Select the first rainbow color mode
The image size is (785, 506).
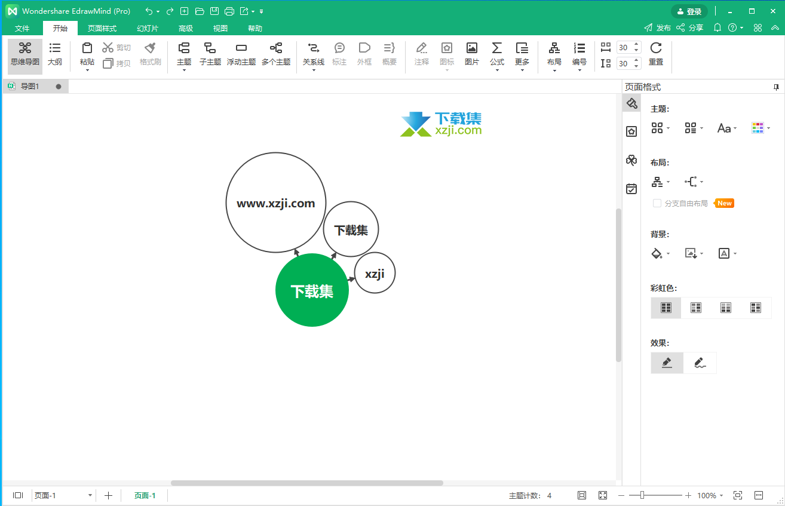pos(666,308)
